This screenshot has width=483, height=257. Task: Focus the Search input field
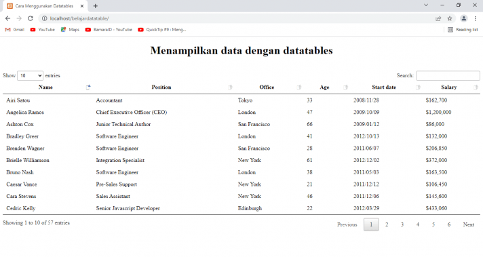click(448, 75)
